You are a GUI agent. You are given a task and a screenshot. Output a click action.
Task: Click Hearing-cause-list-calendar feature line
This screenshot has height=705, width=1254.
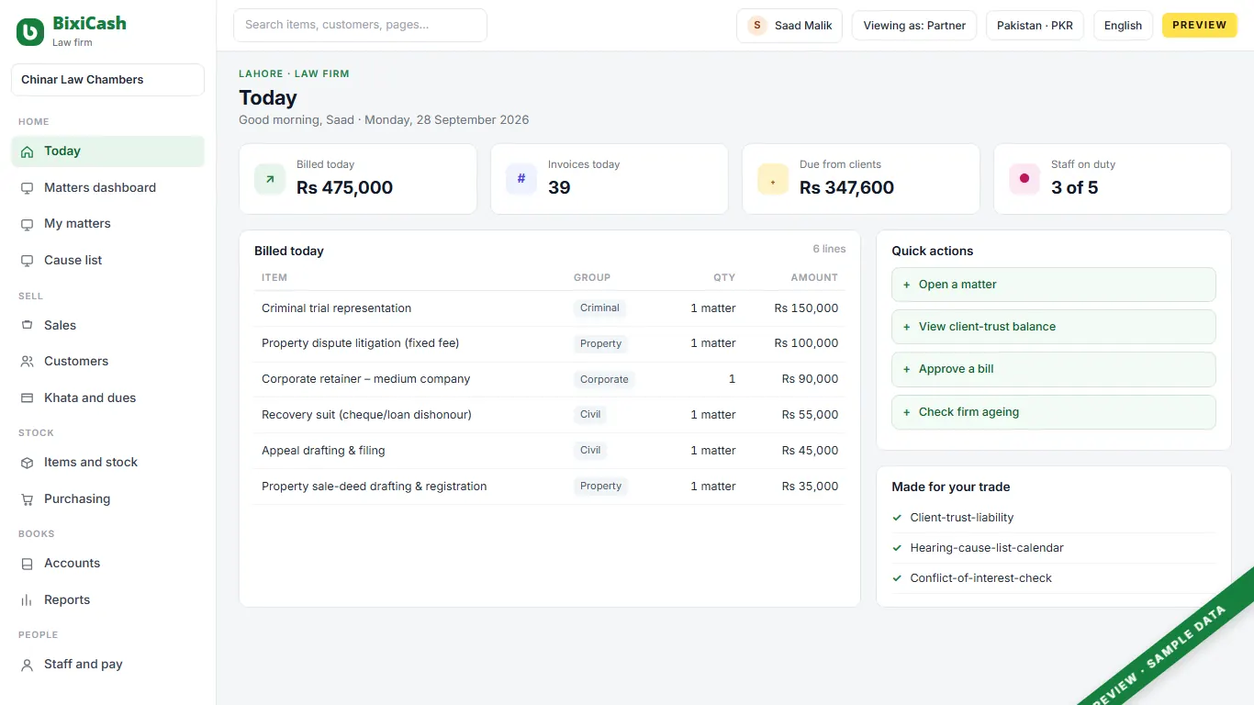1054,548
